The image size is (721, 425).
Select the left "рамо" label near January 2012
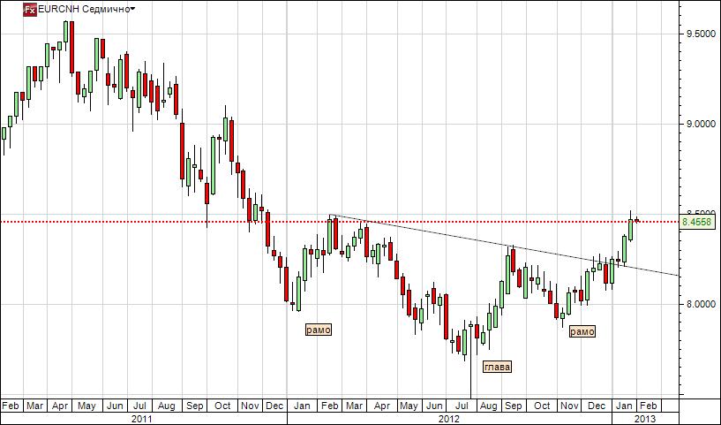tap(319, 330)
